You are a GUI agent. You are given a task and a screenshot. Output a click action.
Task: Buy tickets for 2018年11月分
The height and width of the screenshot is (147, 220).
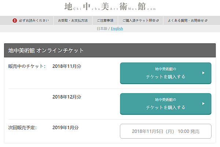click(x=165, y=73)
